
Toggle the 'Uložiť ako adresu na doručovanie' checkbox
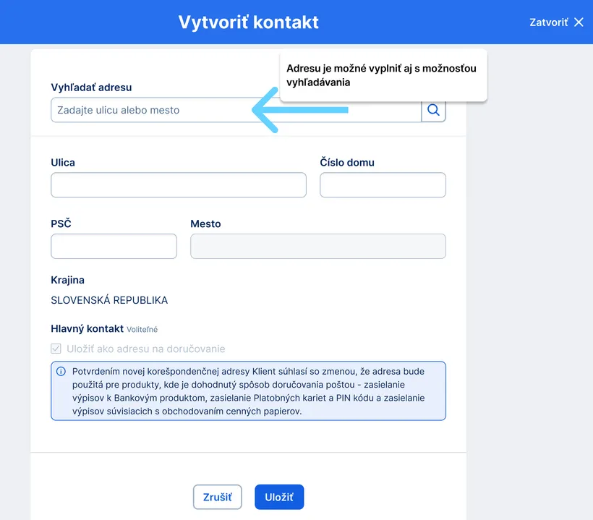[x=56, y=349]
